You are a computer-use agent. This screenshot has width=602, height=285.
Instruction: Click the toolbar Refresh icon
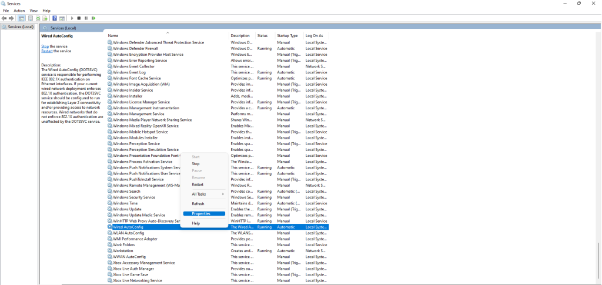[38, 18]
